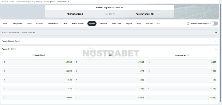The image size is (222, 105).
Task: Select the Player Markets tab
Action: (78, 24)
